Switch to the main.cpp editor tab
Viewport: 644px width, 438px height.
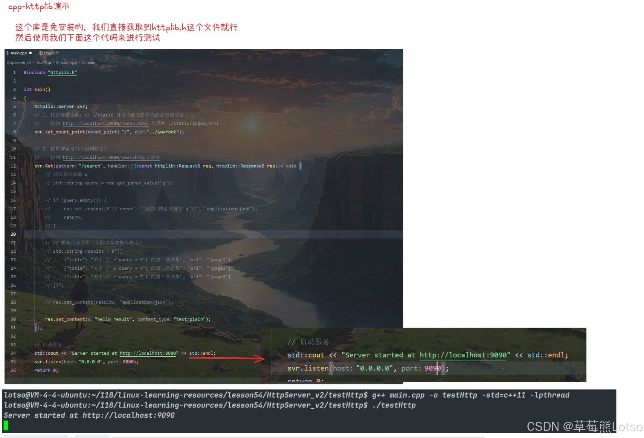click(19, 53)
